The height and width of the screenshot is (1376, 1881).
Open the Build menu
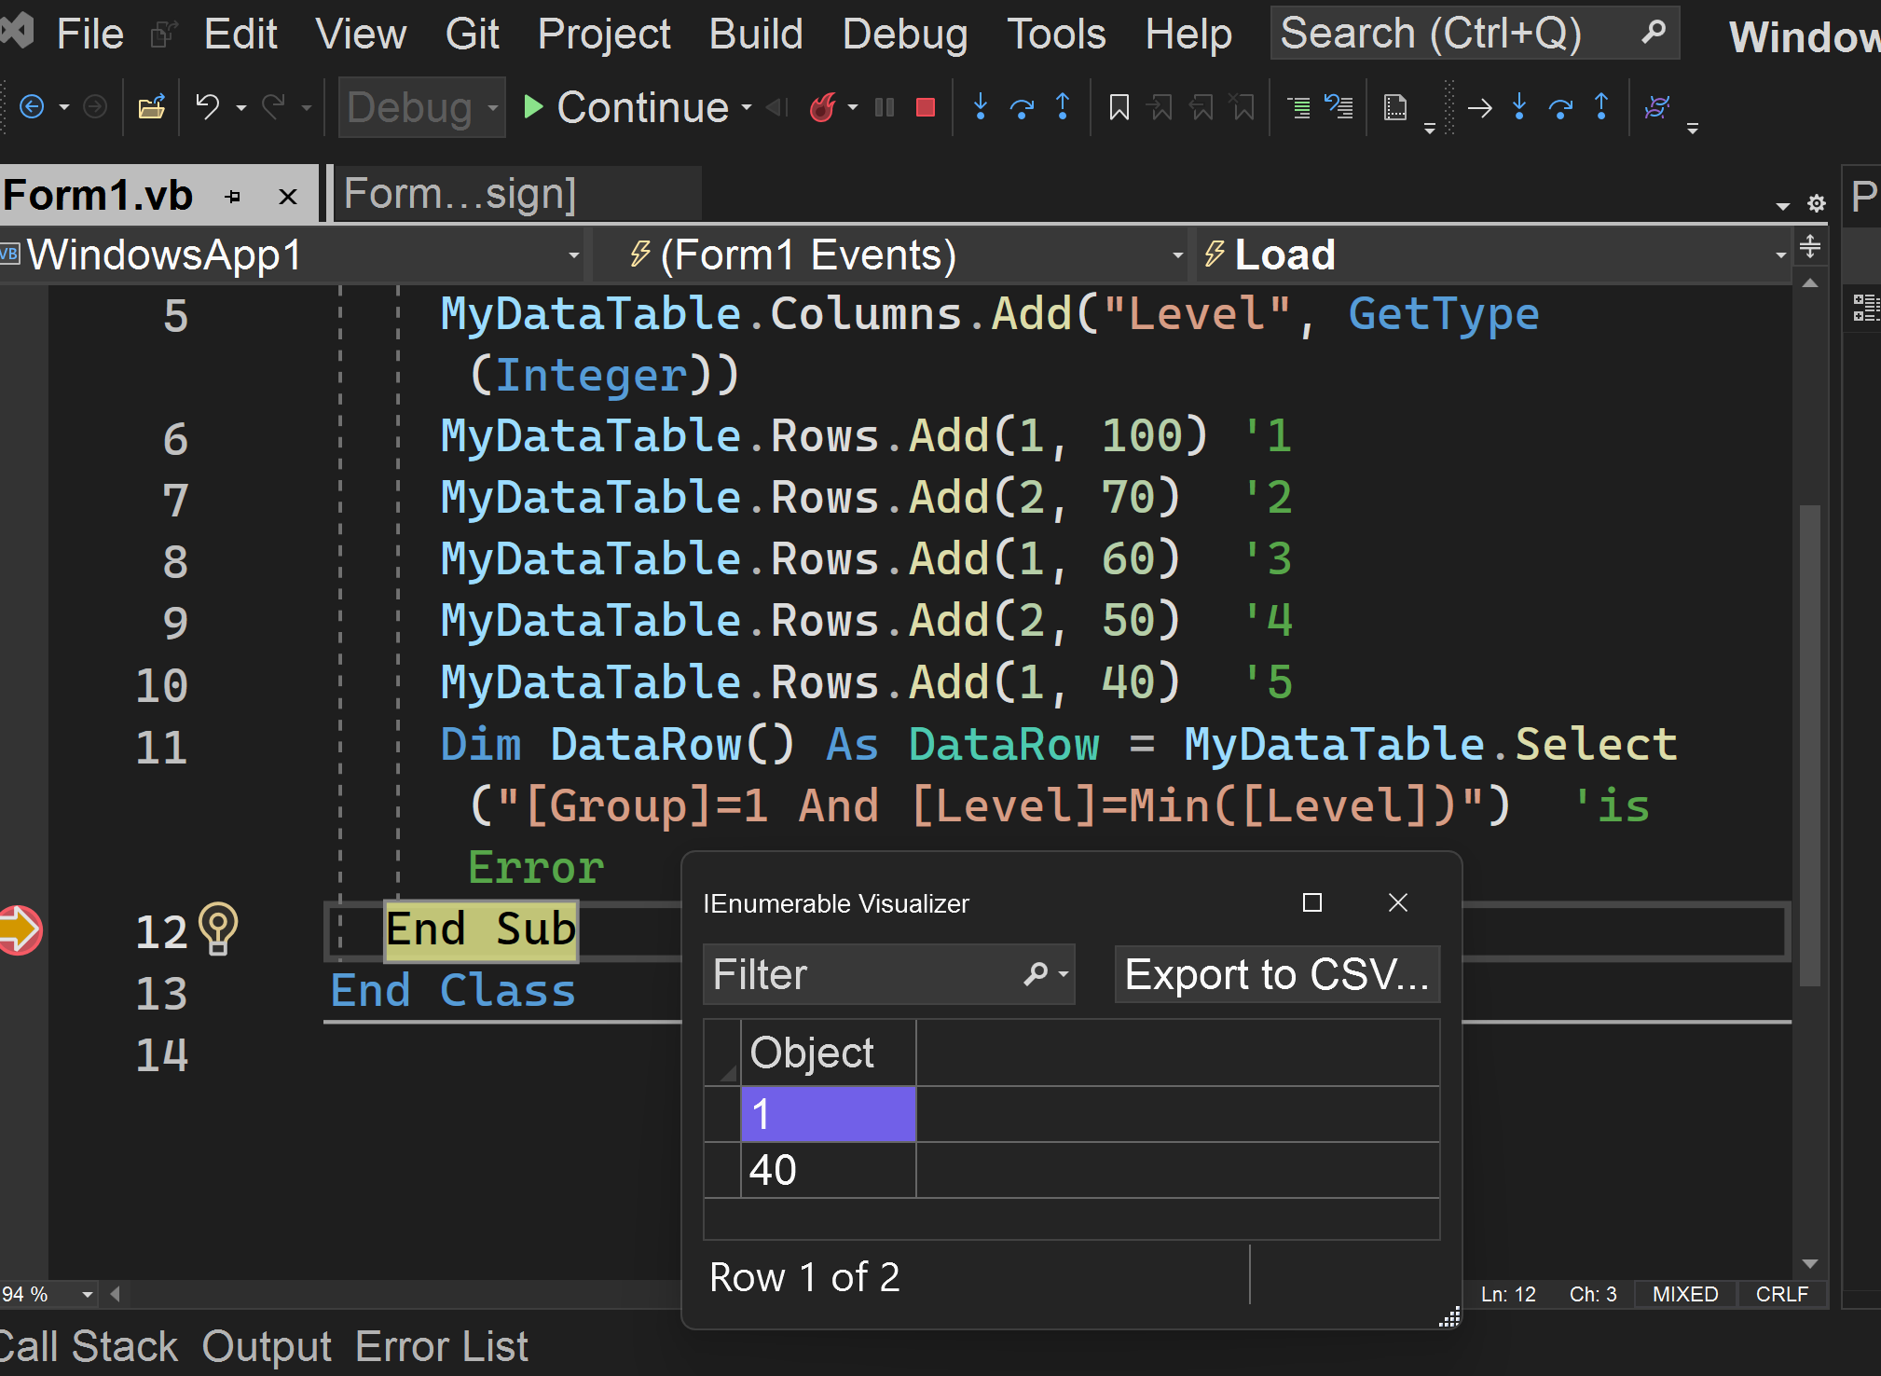click(755, 34)
